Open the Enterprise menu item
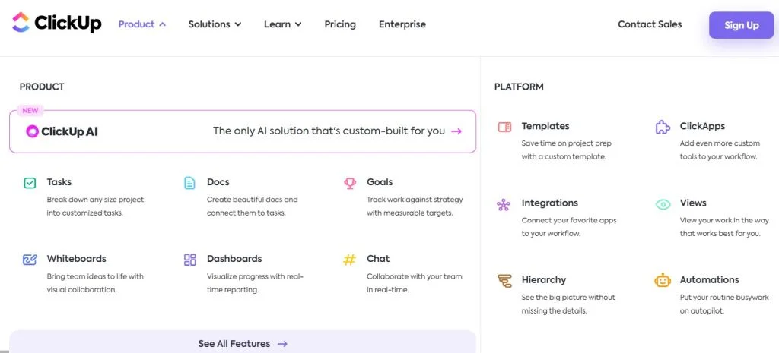This screenshot has width=779, height=353. tap(402, 24)
